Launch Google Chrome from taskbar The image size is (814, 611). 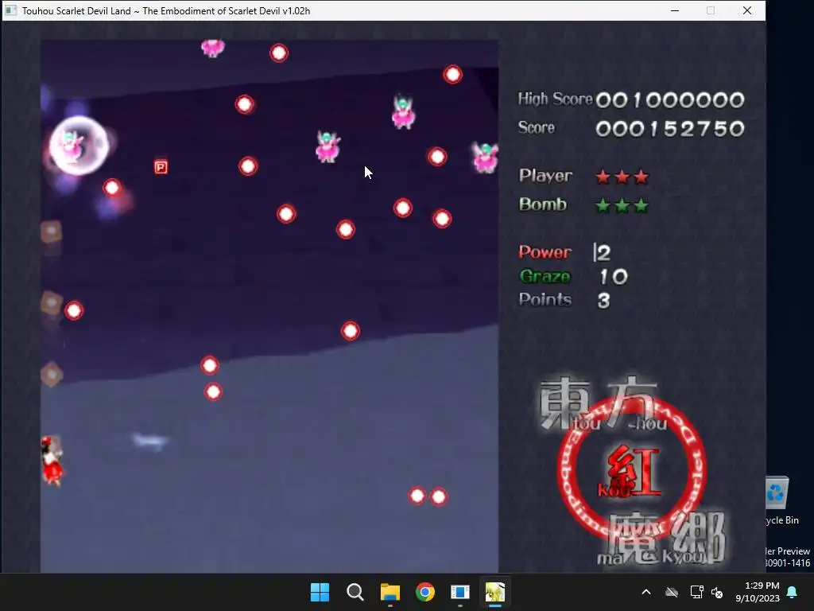425,592
